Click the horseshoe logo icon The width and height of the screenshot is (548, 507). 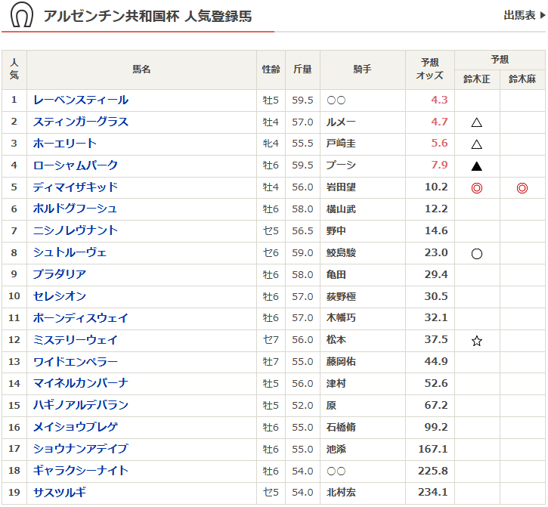(23, 16)
